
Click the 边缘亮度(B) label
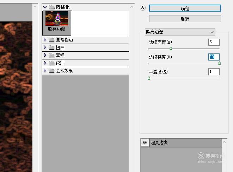coord(160,57)
